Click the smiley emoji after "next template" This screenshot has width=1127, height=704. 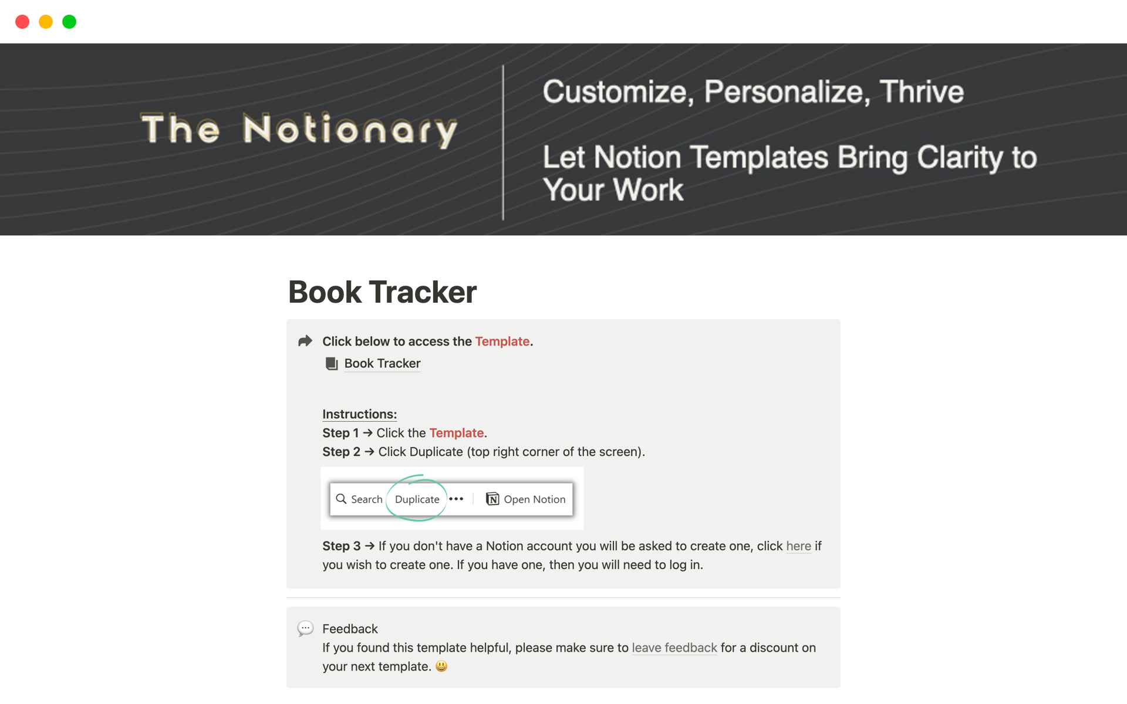click(441, 666)
